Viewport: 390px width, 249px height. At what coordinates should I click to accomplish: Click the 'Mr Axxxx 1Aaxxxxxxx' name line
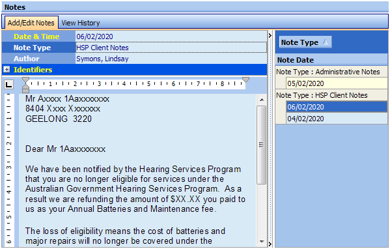pyautogui.click(x=67, y=99)
